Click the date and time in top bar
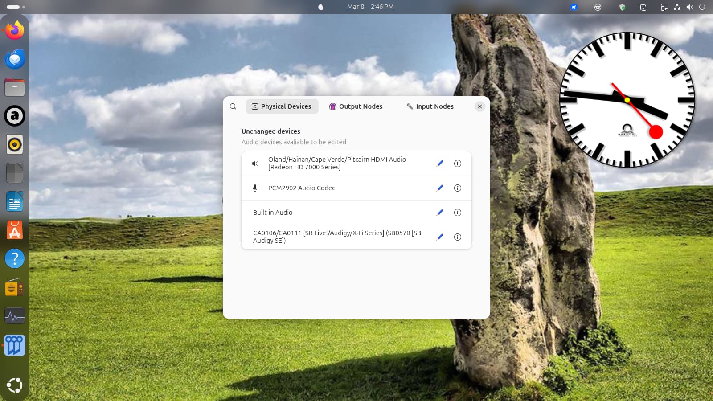The height and width of the screenshot is (401, 713). click(370, 7)
